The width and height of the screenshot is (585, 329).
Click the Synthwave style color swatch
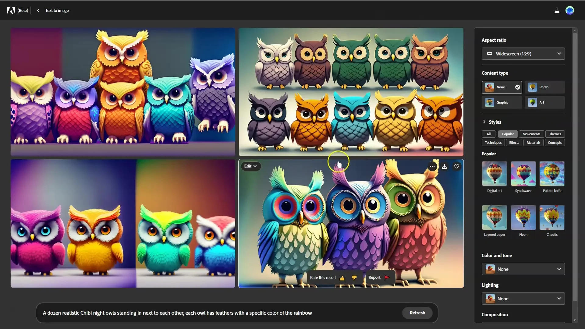coord(523,174)
